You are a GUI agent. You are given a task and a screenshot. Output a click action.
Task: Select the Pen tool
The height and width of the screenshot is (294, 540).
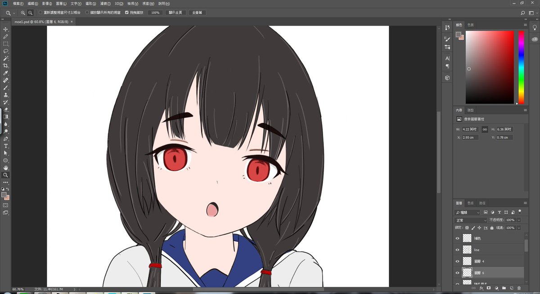click(6, 139)
